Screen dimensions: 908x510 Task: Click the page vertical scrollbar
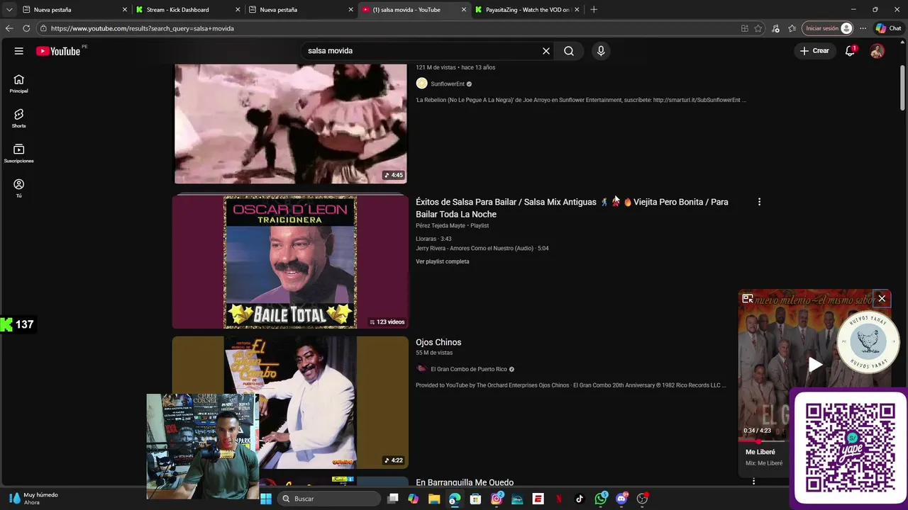pos(902,89)
